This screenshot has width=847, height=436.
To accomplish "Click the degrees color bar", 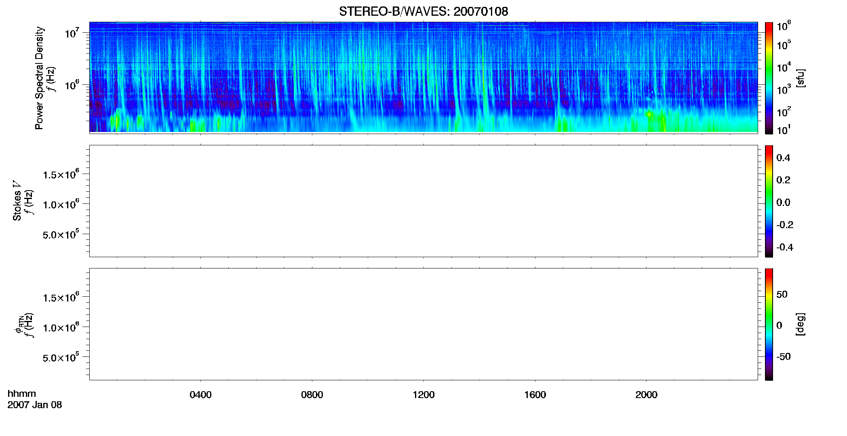I will pyautogui.click(x=769, y=324).
